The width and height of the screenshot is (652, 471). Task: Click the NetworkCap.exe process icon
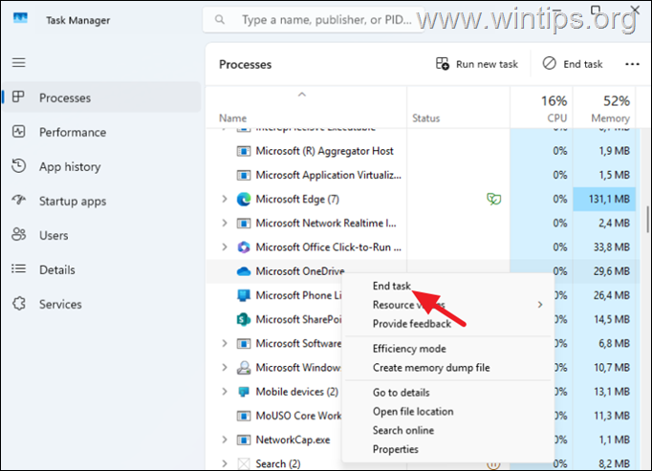tap(243, 439)
